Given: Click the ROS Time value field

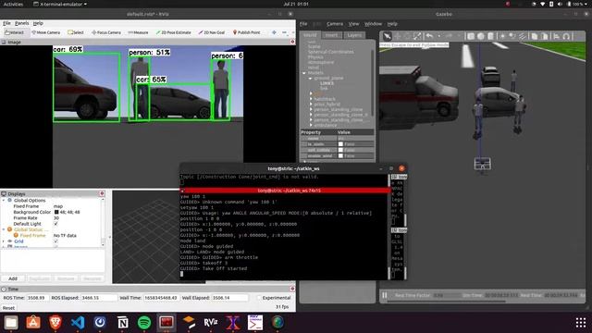Looking at the screenshot, I should tap(37, 298).
